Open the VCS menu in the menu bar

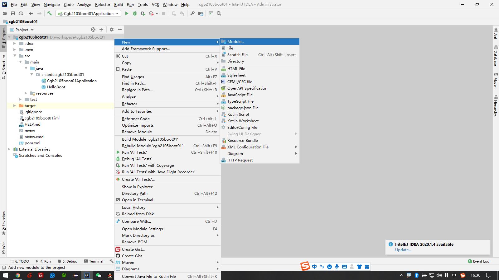point(155,4)
